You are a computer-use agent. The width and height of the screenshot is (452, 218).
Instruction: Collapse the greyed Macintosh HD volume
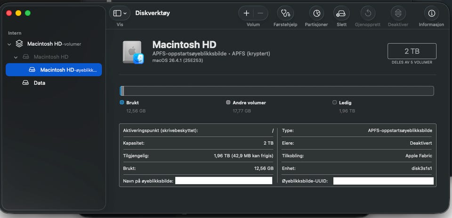point(16,57)
